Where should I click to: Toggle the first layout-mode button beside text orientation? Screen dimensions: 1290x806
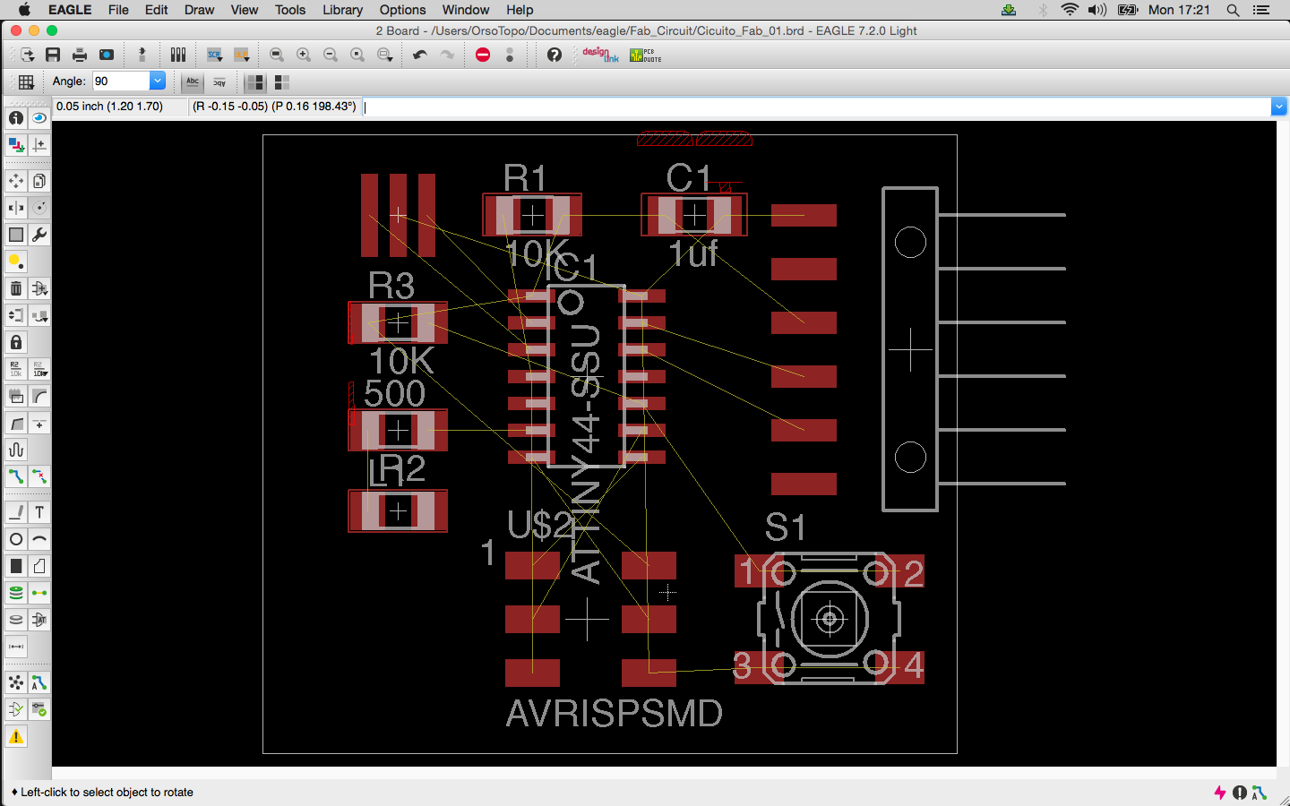pyautogui.click(x=255, y=82)
